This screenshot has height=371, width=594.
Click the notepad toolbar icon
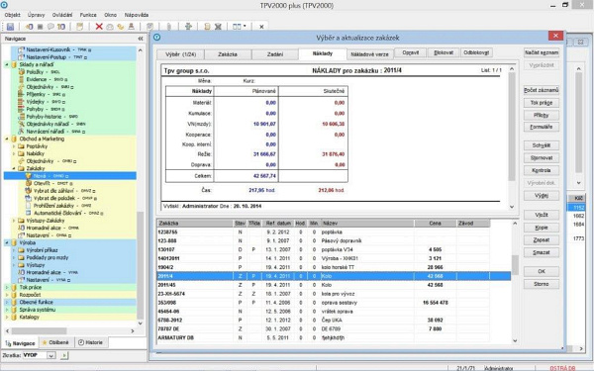pyautogui.click(x=79, y=27)
